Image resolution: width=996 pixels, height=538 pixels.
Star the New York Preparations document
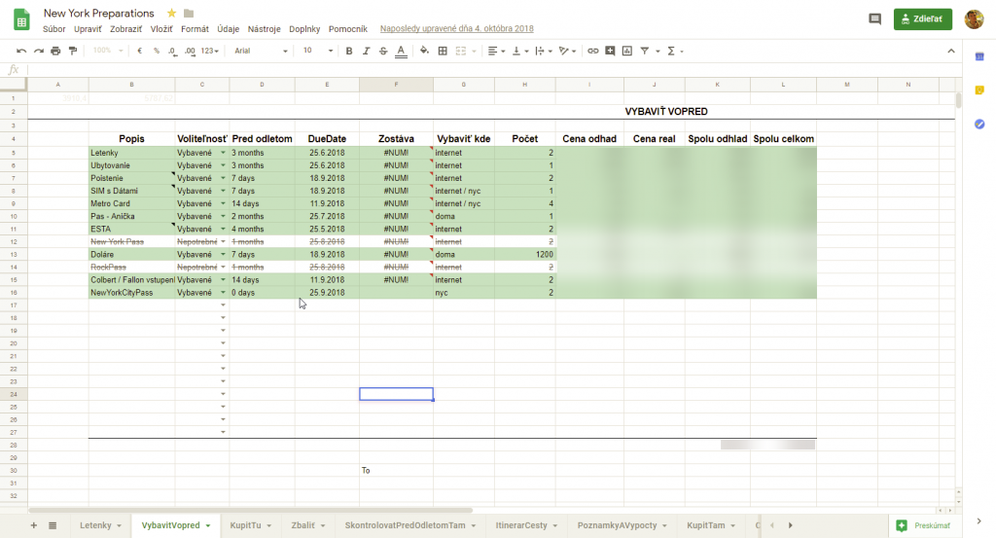171,13
